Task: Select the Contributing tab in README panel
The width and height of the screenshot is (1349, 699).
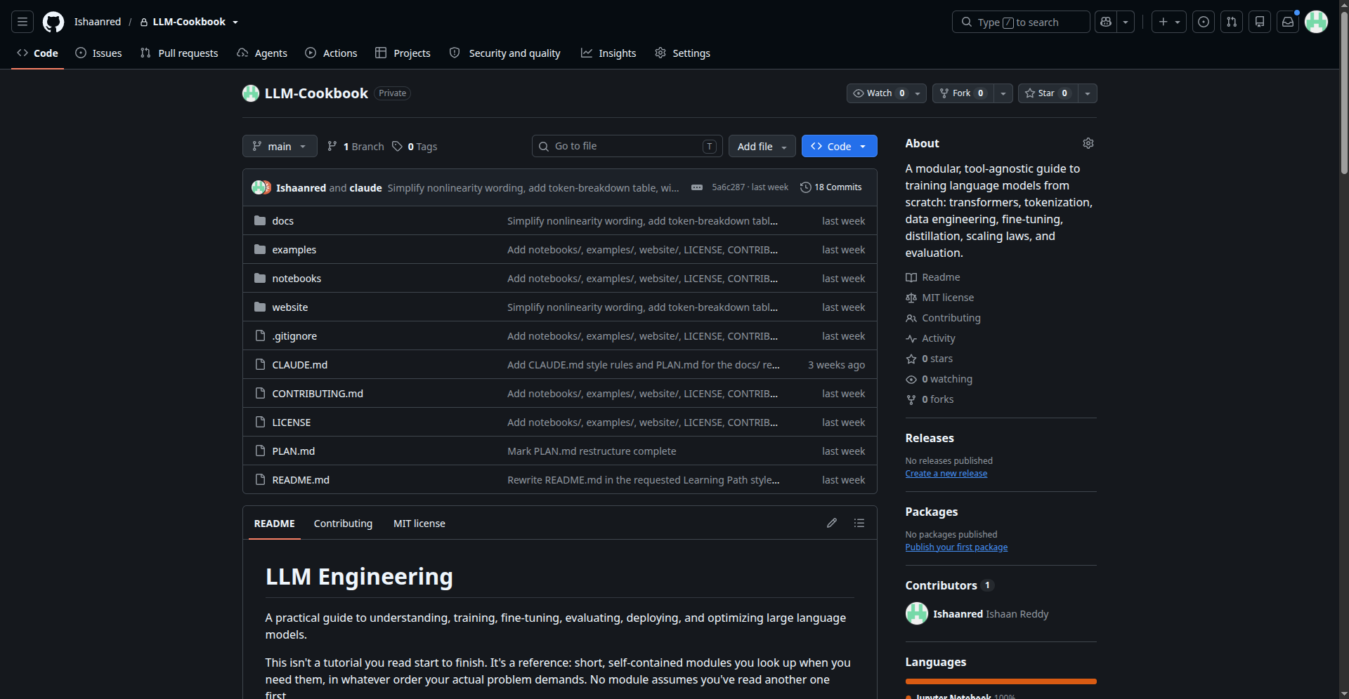Action: tap(343, 524)
